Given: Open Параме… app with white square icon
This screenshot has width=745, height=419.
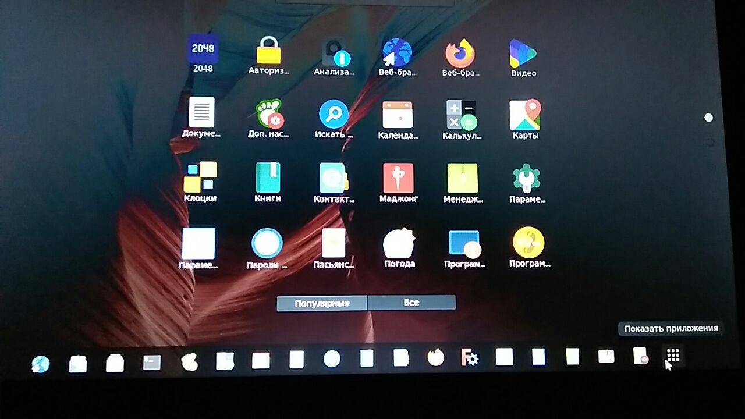Looking at the screenshot, I should (198, 248).
